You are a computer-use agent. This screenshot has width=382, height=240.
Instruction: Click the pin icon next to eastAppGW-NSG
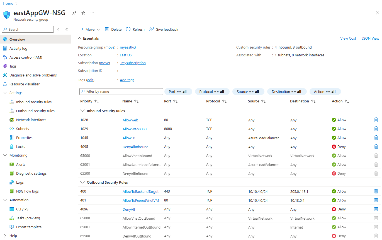pos(74,13)
